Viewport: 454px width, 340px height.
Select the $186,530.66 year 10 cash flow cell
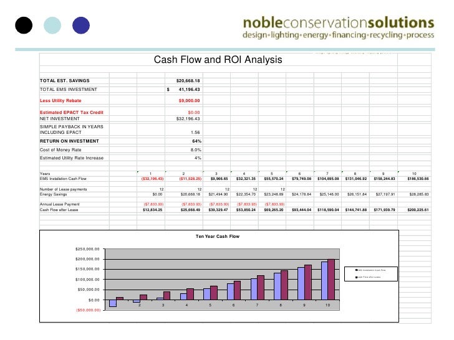point(418,179)
